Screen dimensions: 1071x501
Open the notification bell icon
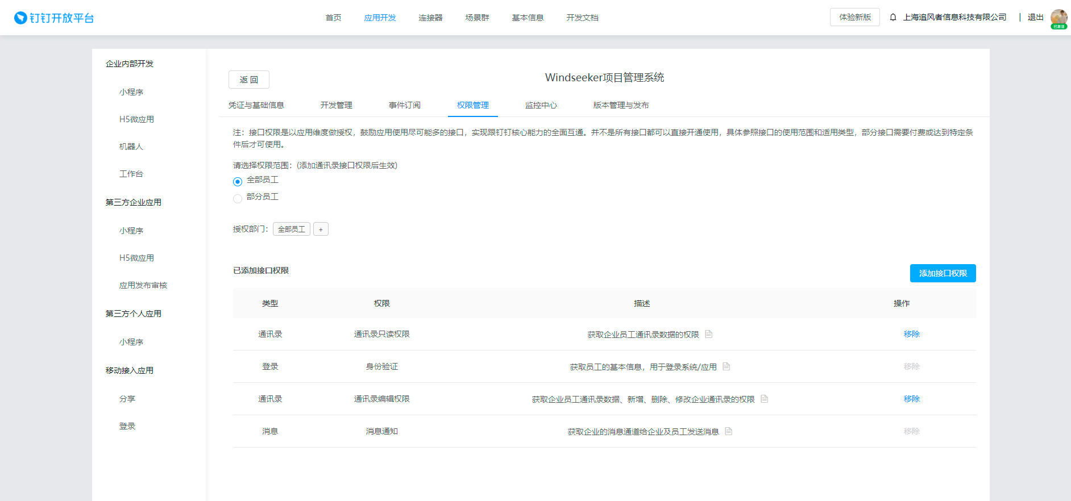click(893, 18)
